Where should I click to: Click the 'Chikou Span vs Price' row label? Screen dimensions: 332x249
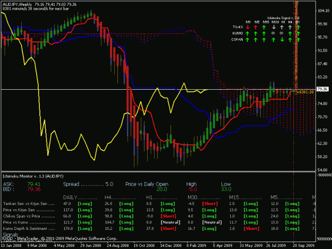pyautogui.click(x=22, y=216)
